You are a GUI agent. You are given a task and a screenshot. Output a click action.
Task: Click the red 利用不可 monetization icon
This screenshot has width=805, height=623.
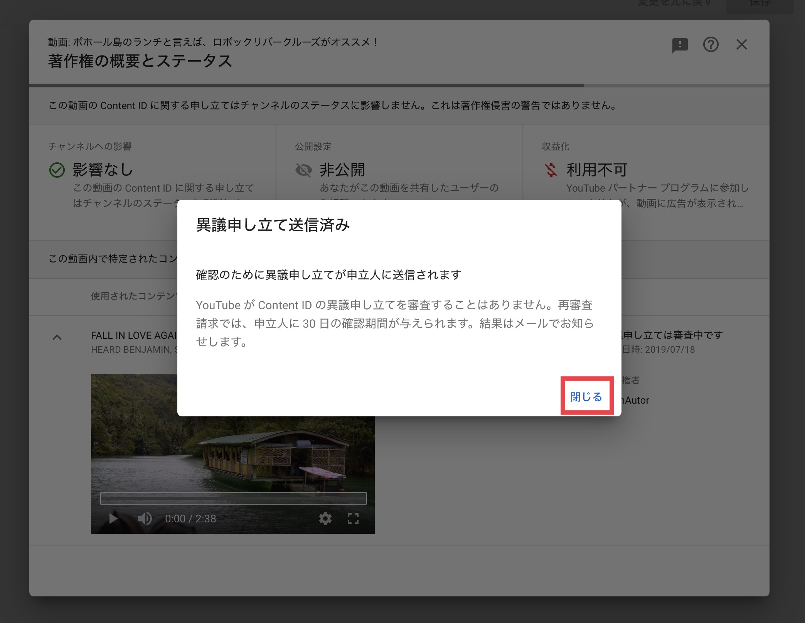[x=551, y=170]
